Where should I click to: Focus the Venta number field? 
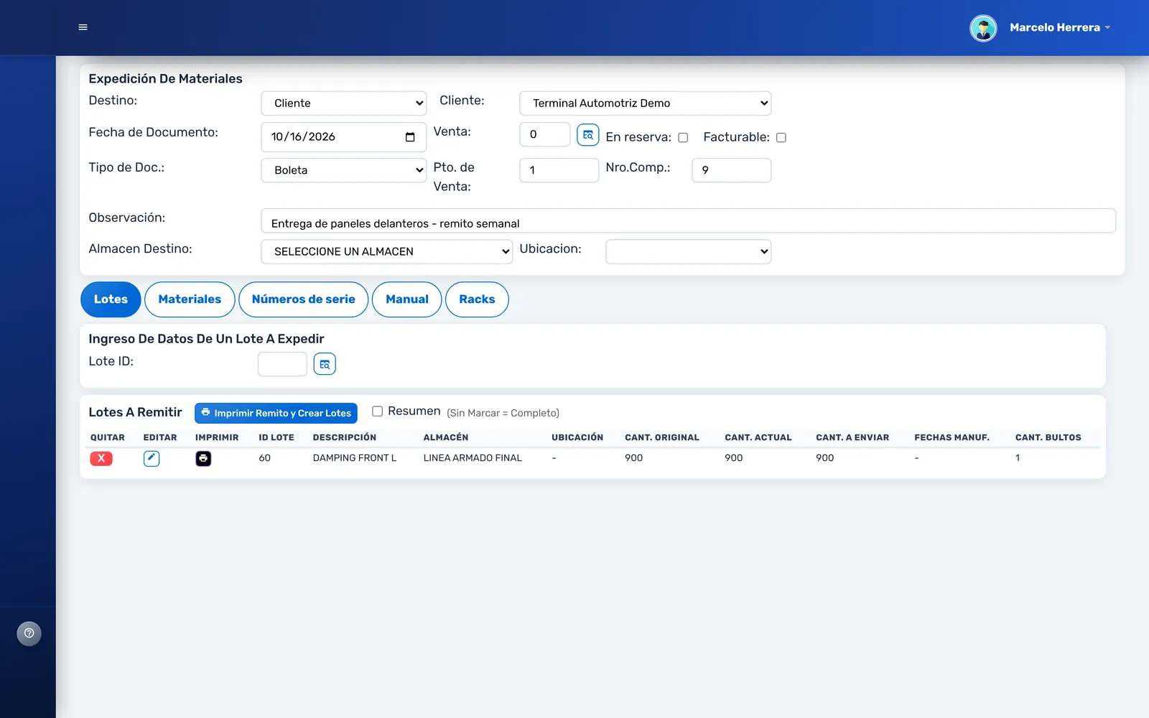(x=545, y=134)
